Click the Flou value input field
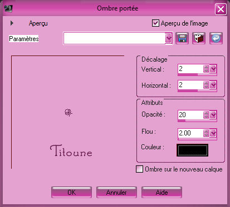 tap(190, 133)
